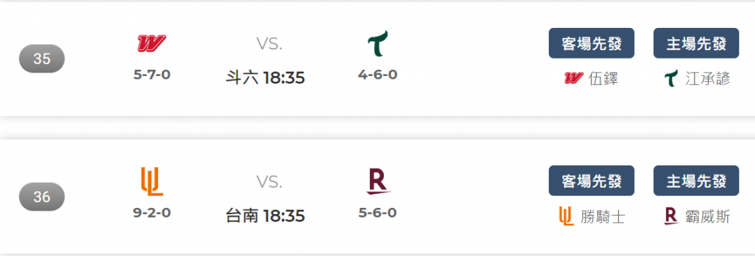This screenshot has height=256, width=755.
Task: Select the game 36 number badge
Action: 42,197
